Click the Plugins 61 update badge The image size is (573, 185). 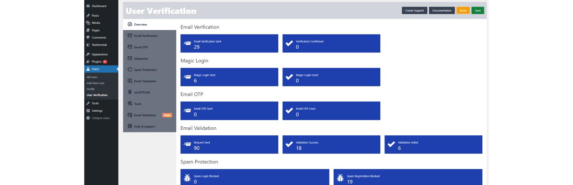(x=105, y=62)
